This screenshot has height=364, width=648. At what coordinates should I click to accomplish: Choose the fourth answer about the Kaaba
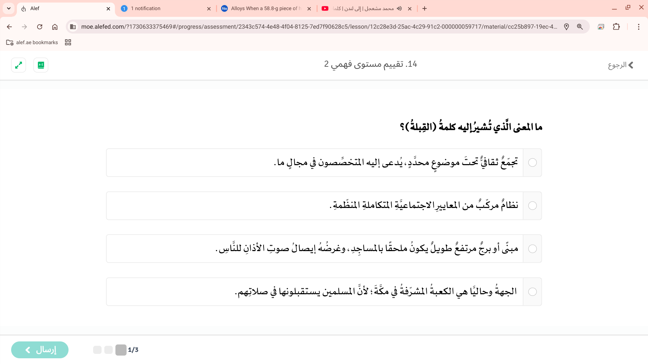pyautogui.click(x=532, y=292)
